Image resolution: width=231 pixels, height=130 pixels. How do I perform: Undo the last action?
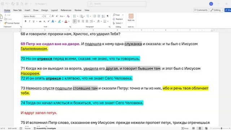coord(7,4)
